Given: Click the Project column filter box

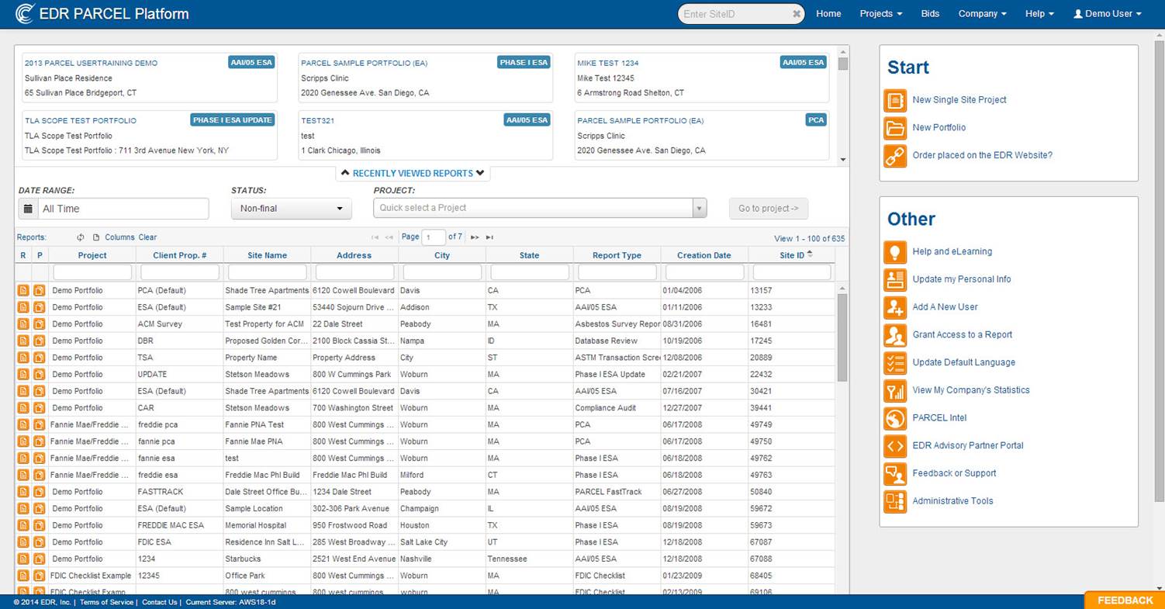Looking at the screenshot, I should 92,272.
